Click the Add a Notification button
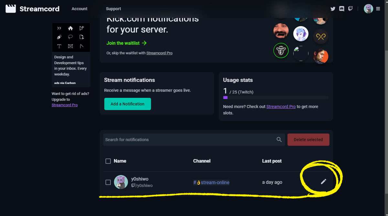Image resolution: width=388 pixels, height=216 pixels. [x=127, y=104]
